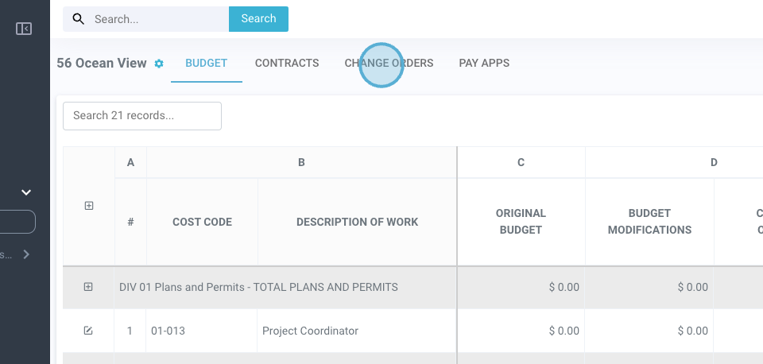
Task: Expand the DIV 01 Plans and Permits group
Action: click(88, 287)
